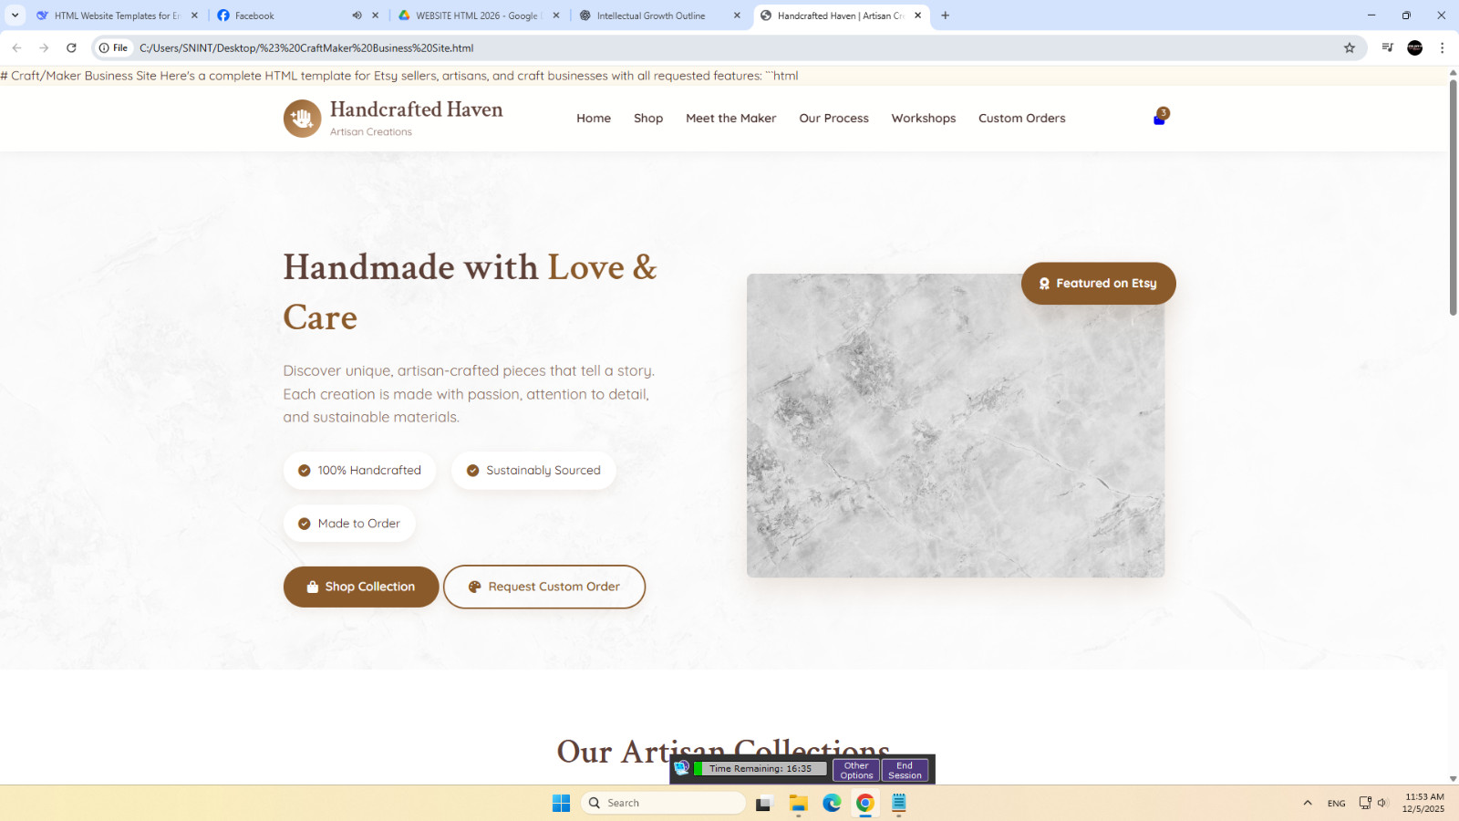1459x821 pixels.
Task: Show hidden icons in the system tray
Action: [1308, 803]
